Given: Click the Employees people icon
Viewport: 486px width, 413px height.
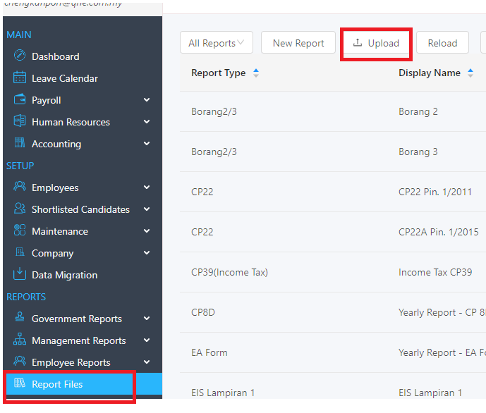Looking at the screenshot, I should (20, 186).
